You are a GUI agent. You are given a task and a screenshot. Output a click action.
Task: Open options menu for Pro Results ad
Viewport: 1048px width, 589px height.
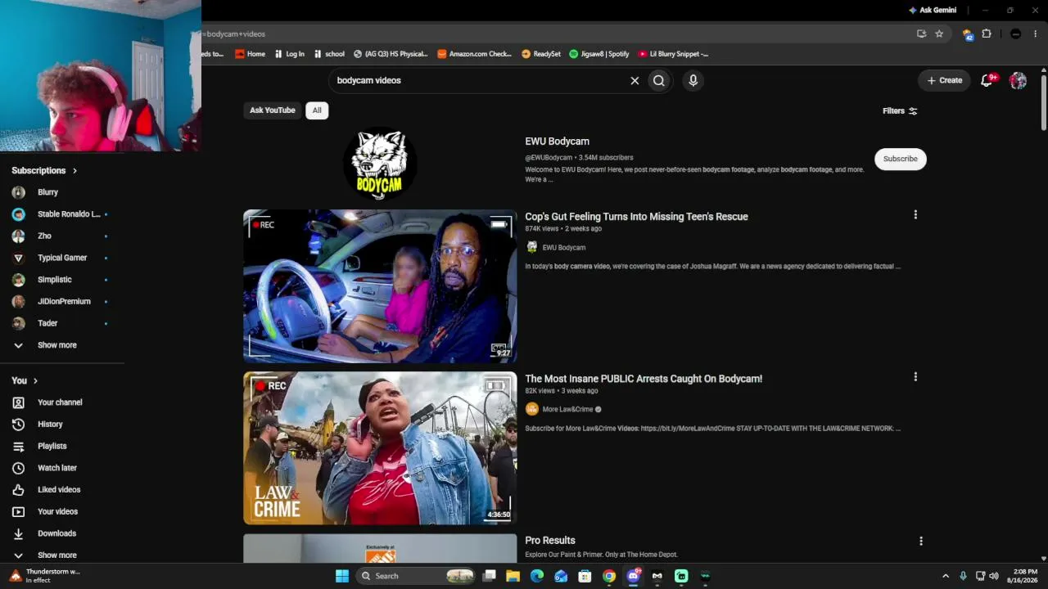tap(921, 541)
